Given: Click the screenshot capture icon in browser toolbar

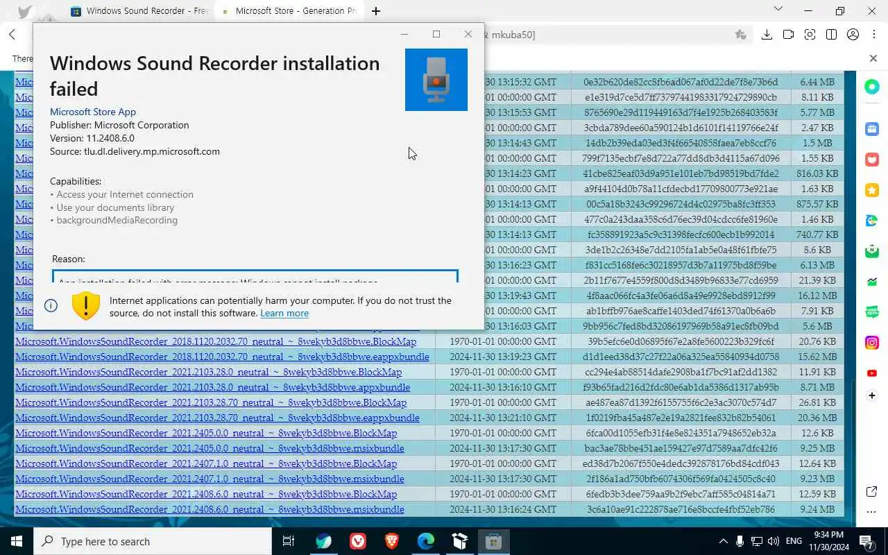Looking at the screenshot, I should point(810,35).
